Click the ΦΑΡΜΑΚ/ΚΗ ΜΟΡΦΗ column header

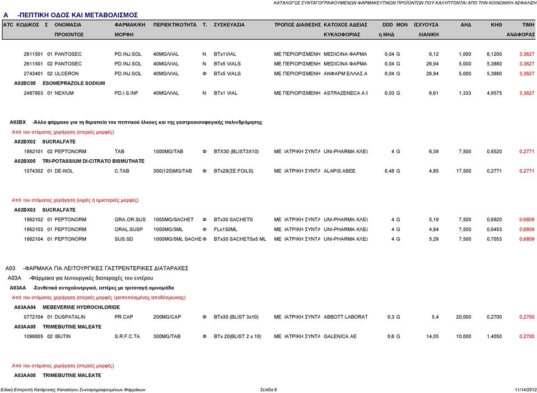pyautogui.click(x=130, y=30)
